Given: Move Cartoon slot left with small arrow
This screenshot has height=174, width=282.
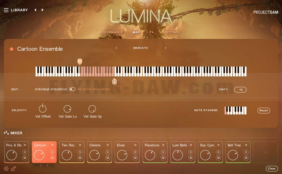Looking at the screenshot, I should [x=41, y=165].
